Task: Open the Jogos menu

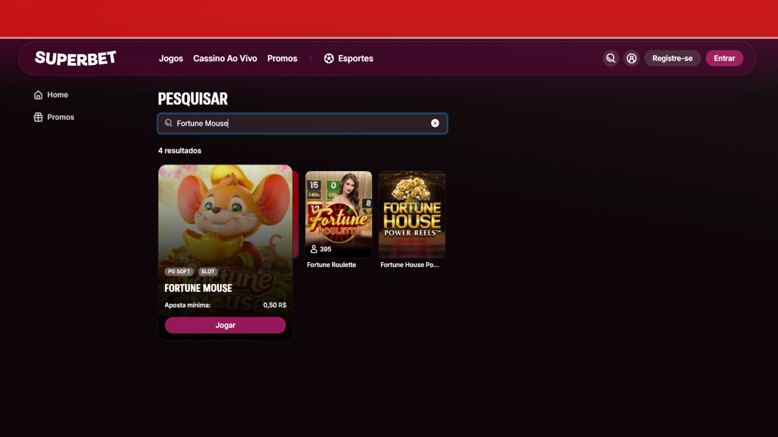Action: click(x=171, y=58)
